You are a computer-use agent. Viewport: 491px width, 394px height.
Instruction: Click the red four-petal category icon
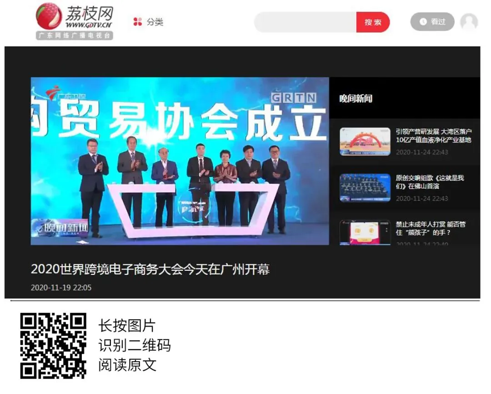pyautogui.click(x=137, y=22)
